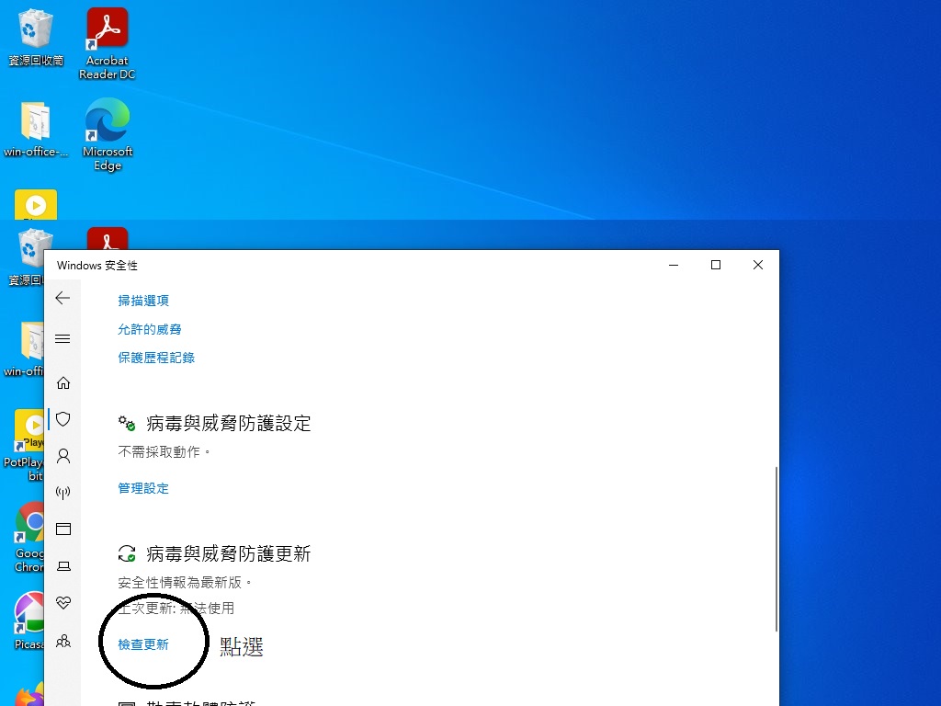Close the Windows 安全性 window
The width and height of the screenshot is (941, 706).
[x=758, y=265]
